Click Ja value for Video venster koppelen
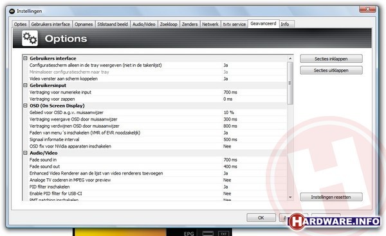386x236 pixels. 226,79
